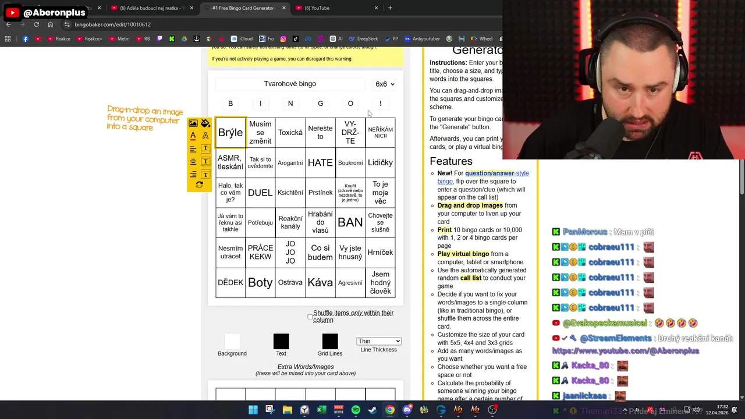The image size is (745, 419).
Task: Pick the Grid Lines color swatch
Action: pyautogui.click(x=330, y=342)
